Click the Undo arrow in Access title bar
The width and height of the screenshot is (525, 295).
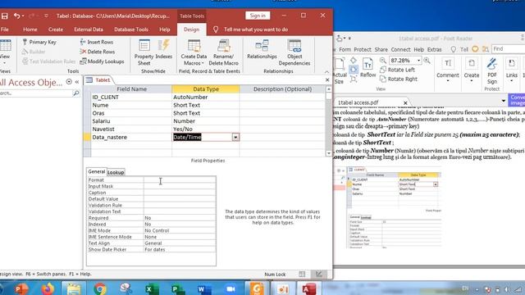point(16,16)
